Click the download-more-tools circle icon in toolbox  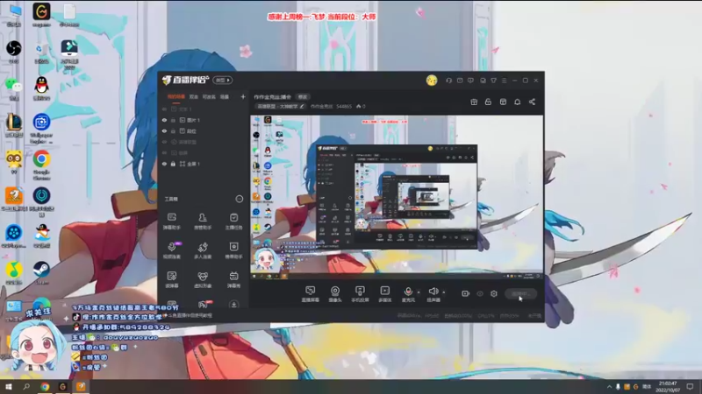pos(233,304)
